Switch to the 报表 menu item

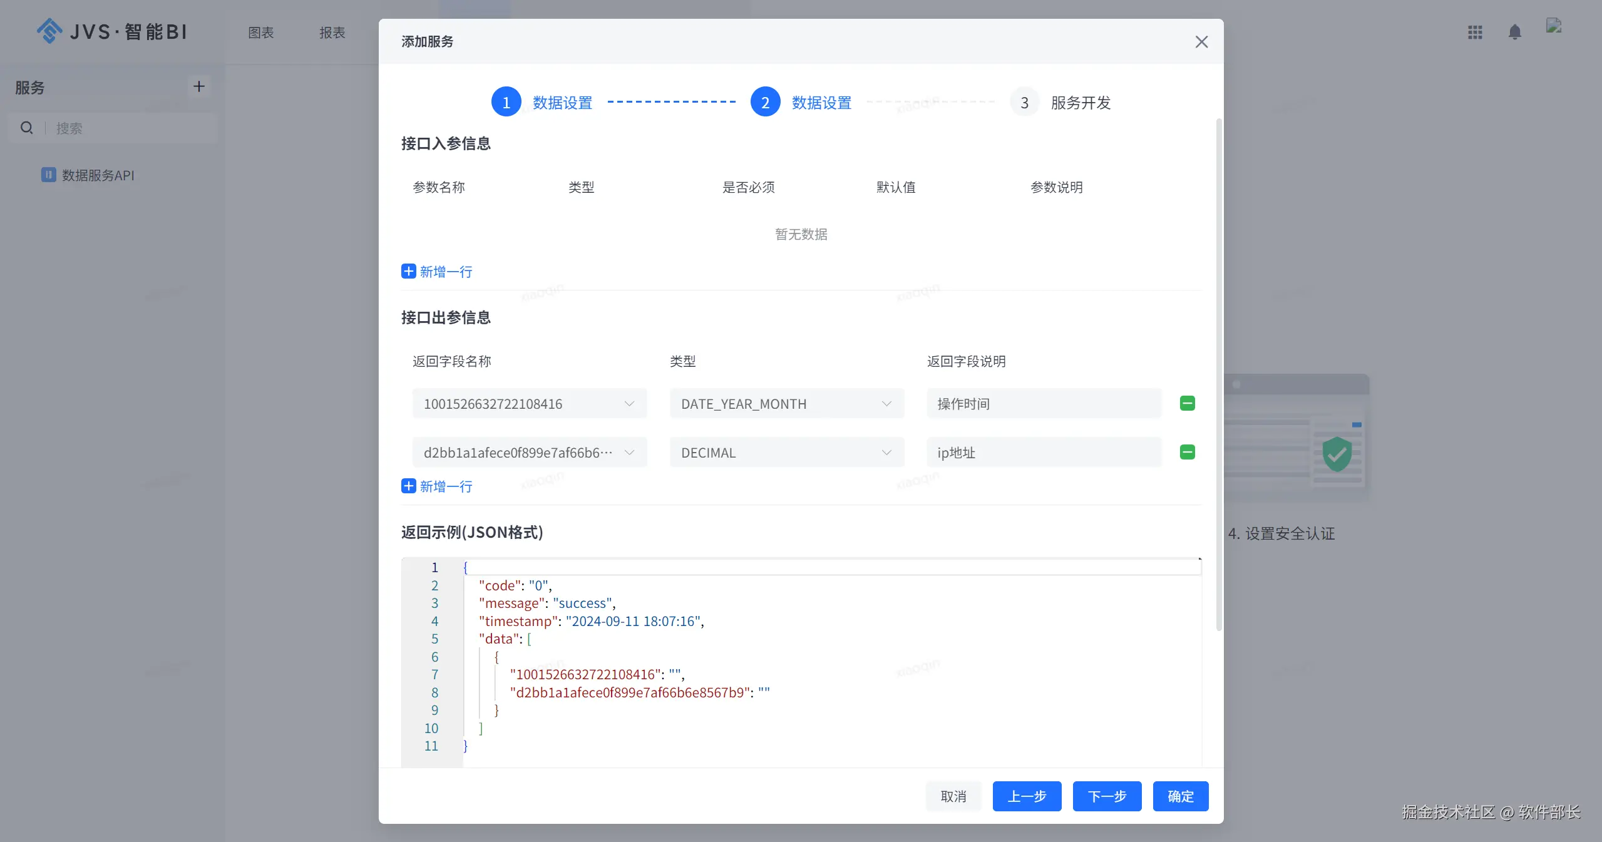click(332, 33)
